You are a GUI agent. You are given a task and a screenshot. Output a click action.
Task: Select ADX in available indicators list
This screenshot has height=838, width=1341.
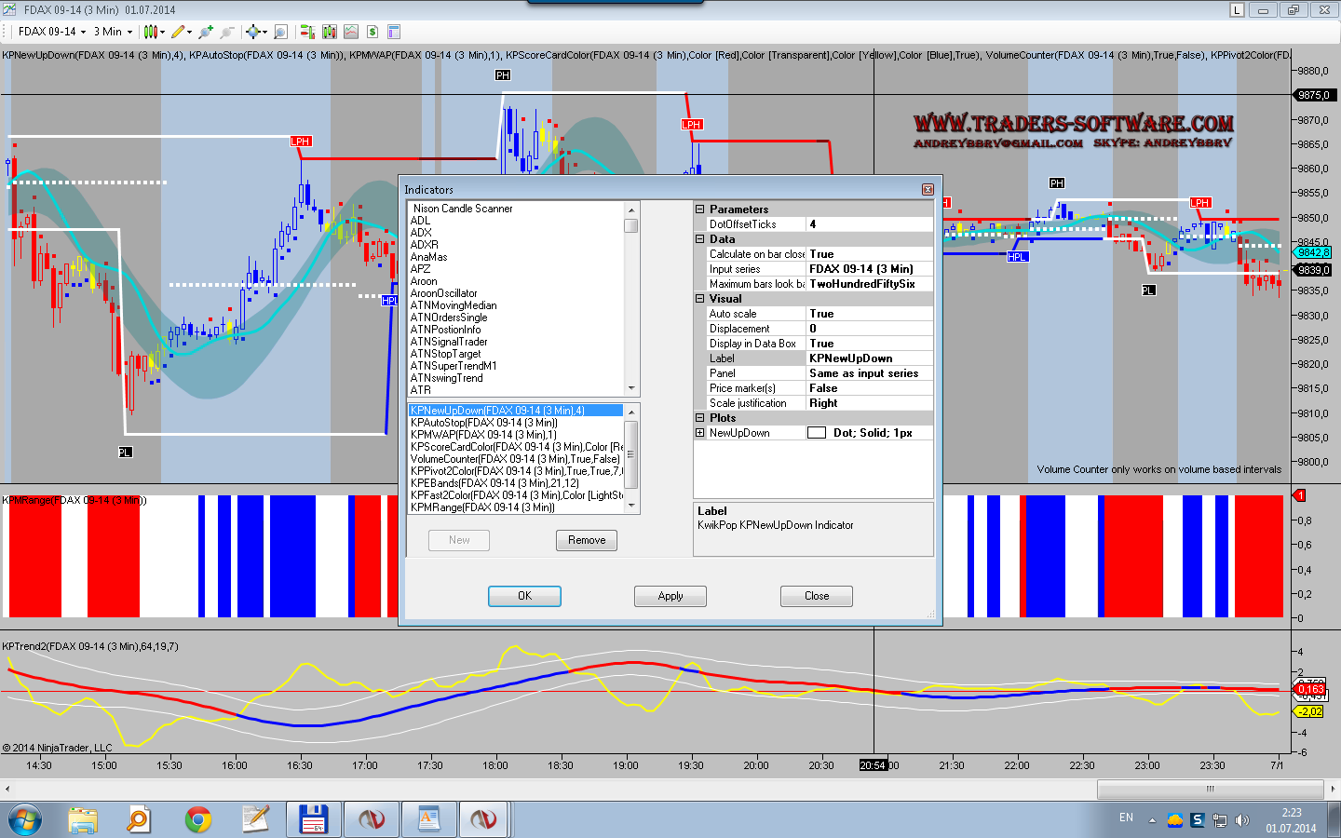pos(421,233)
